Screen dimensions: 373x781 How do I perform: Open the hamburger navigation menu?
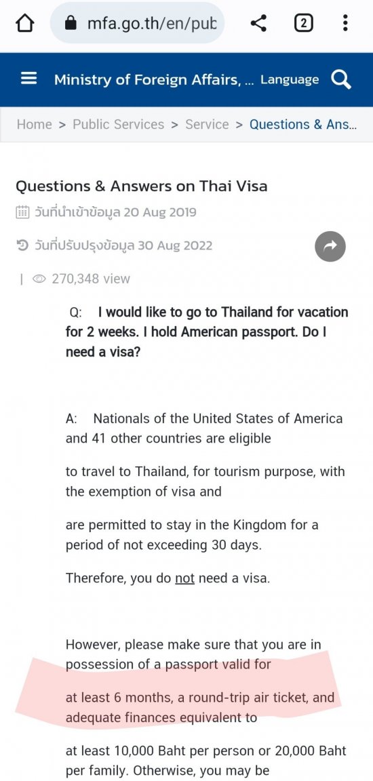(x=29, y=79)
